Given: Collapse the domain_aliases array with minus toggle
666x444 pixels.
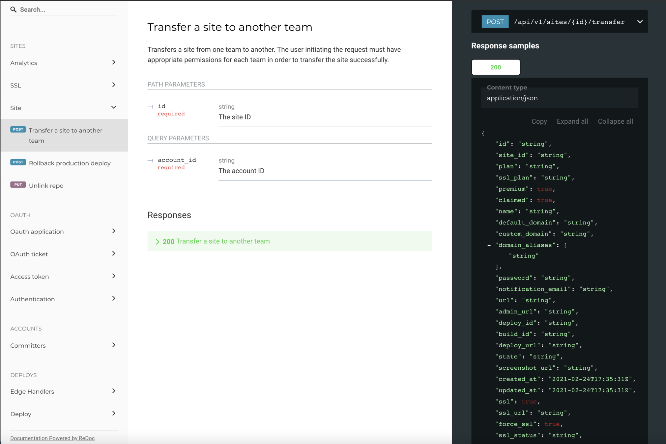Looking at the screenshot, I should click(x=489, y=245).
